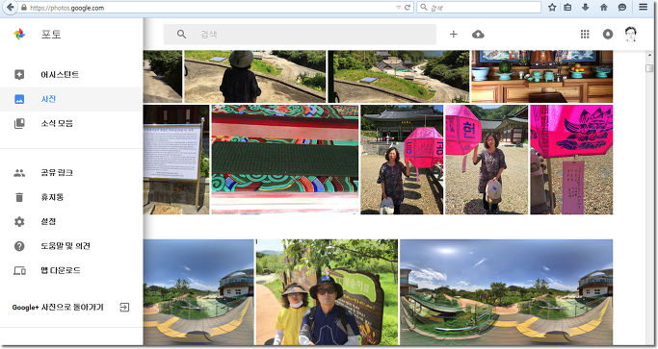Click the browser home icon

(604, 7)
